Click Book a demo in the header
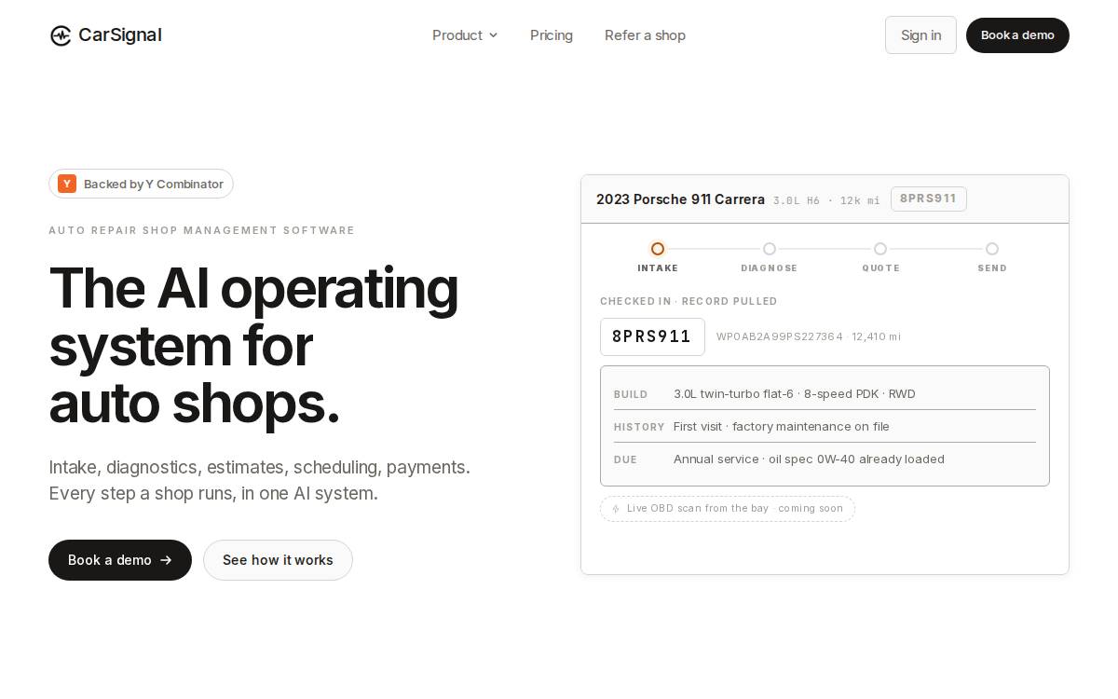The width and height of the screenshot is (1118, 699). tap(1017, 35)
